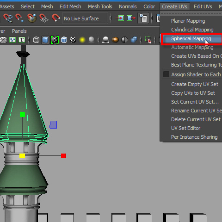Click yellow center manipulator handle
The image size is (222, 222).
coord(22,156)
